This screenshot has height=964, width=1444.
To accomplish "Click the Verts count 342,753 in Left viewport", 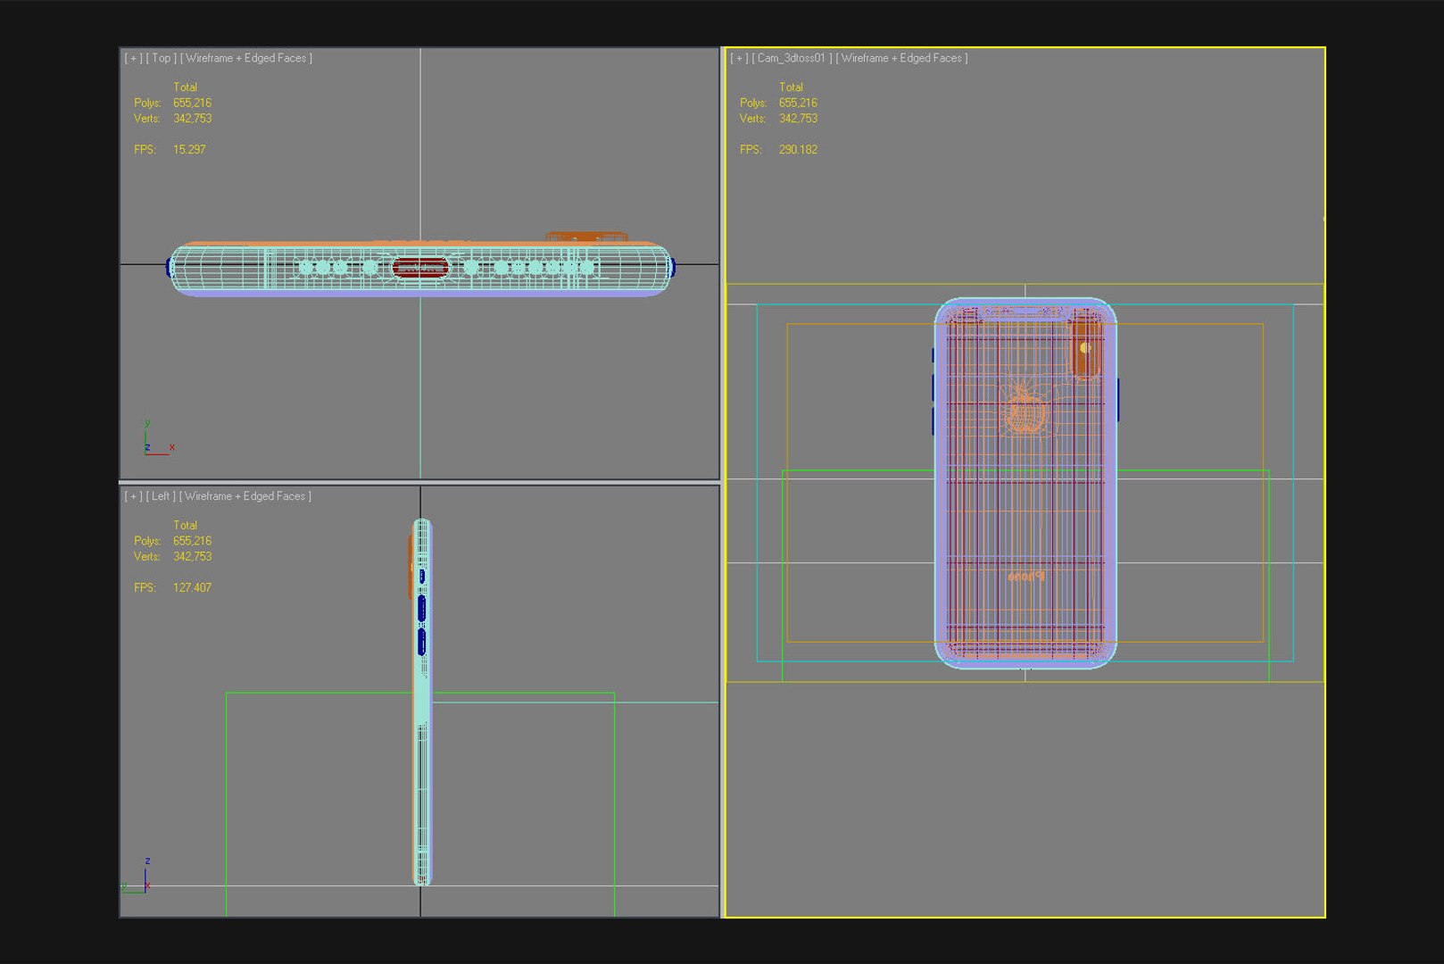I will tap(192, 557).
